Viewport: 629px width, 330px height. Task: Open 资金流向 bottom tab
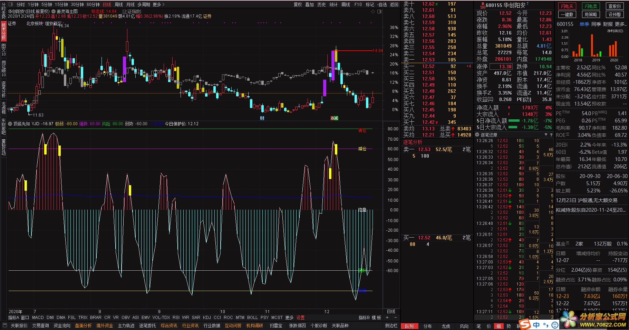coord(62,326)
